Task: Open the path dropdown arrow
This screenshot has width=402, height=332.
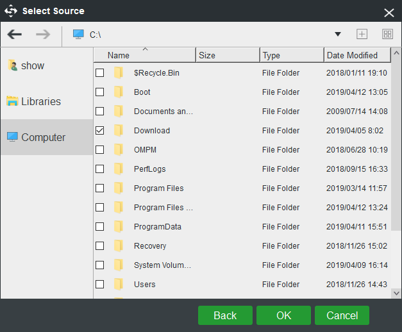Action: [338, 34]
